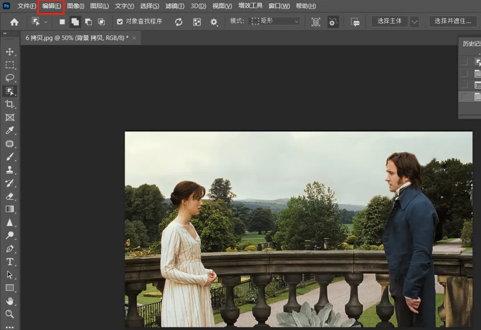Viewport: 481px width, 330px height.
Task: Toggle Hard Edge icon in options bar
Action: coord(333,22)
